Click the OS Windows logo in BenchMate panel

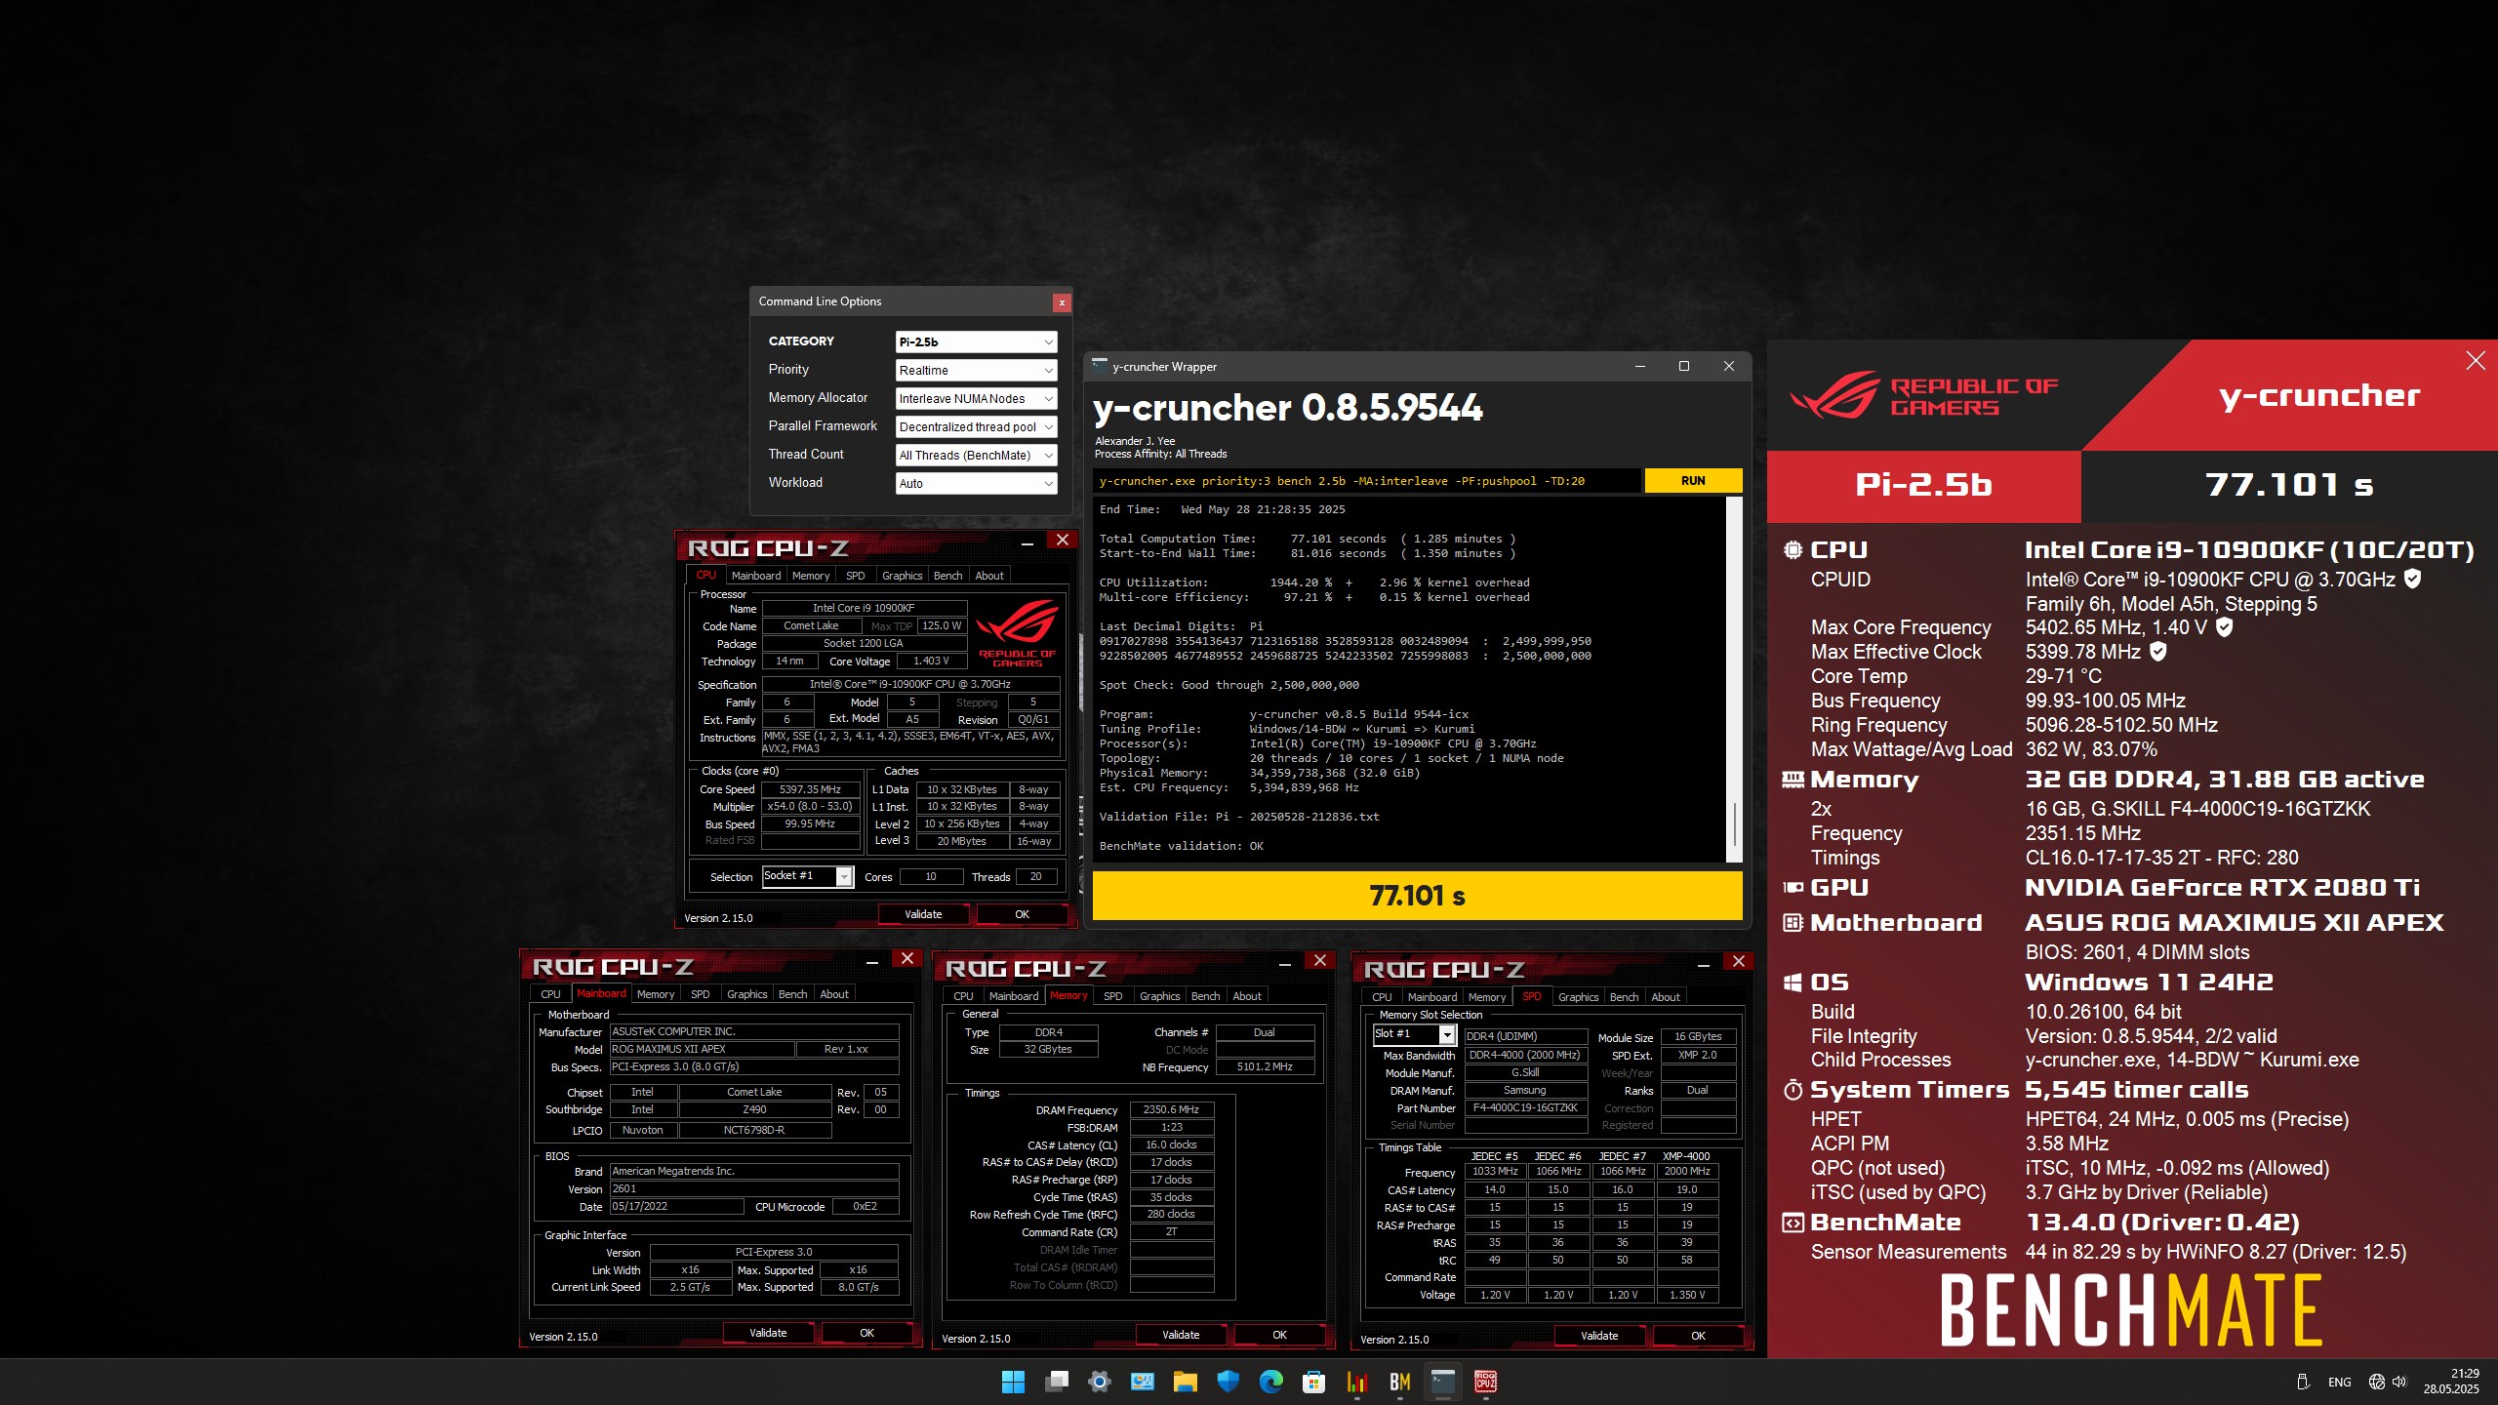[x=1793, y=983]
